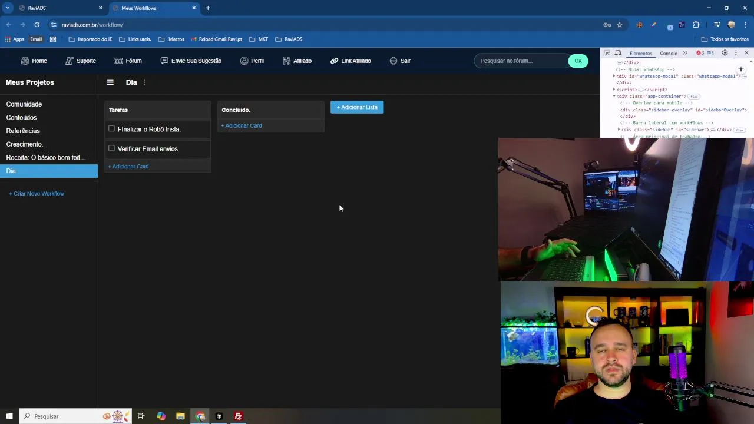Click the address bar URL
Screen dimensions: 754x424
[x=92, y=25]
